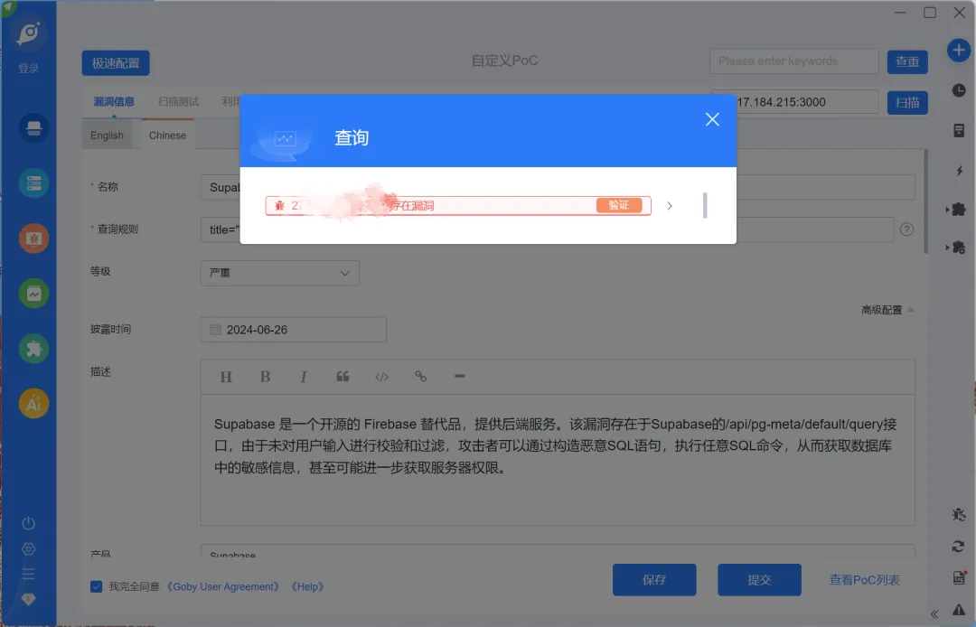Close the 查询 dialog with X
The image size is (976, 627).
(x=712, y=119)
